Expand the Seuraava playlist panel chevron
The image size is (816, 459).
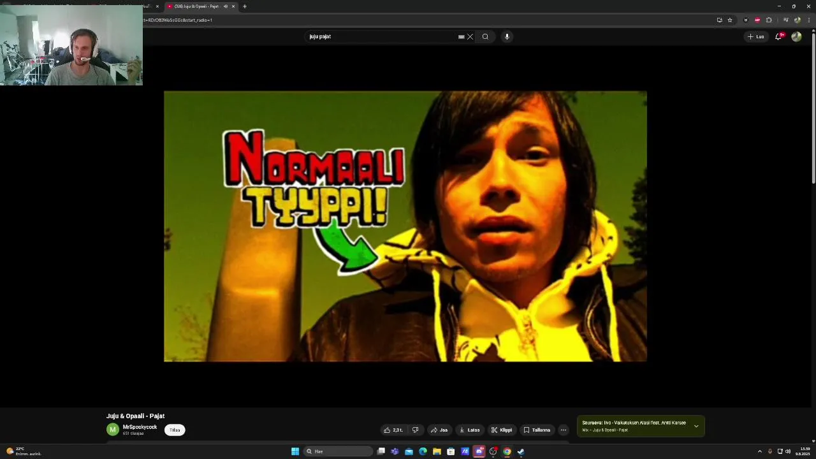tap(696, 426)
